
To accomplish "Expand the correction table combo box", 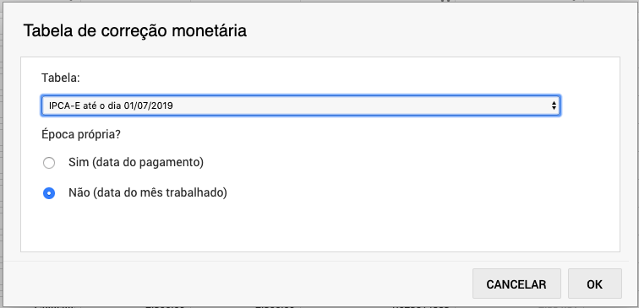I will tap(300, 105).
